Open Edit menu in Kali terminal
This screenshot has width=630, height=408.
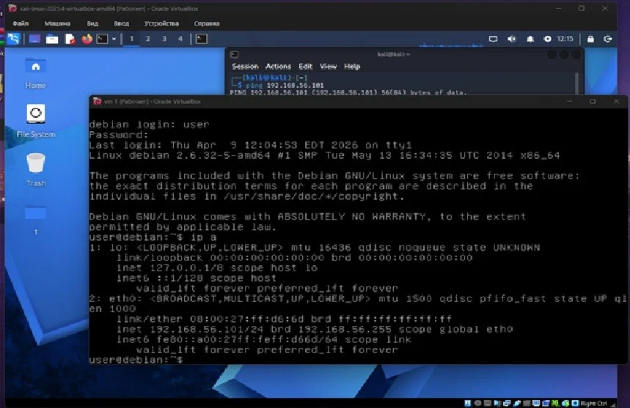point(305,67)
